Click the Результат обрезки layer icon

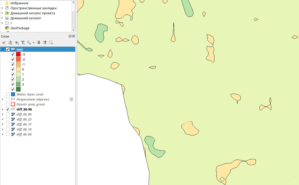click(13, 99)
